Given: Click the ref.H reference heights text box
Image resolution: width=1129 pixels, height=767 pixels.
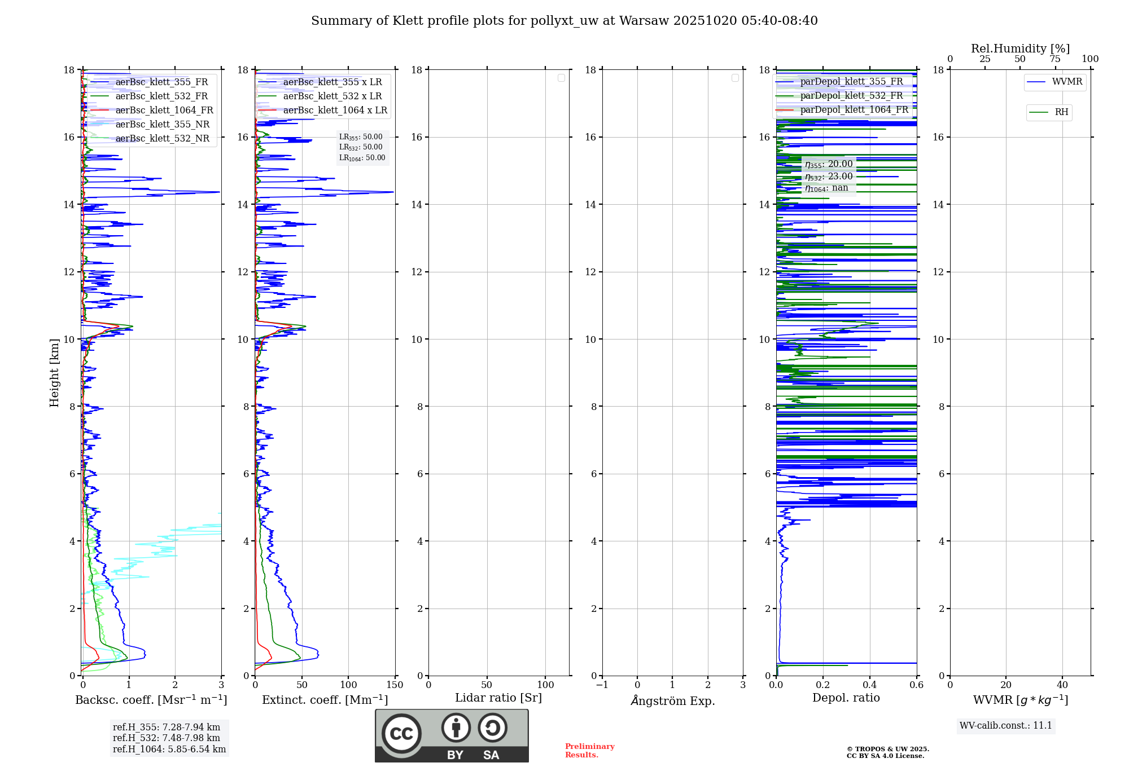Looking at the screenshot, I should click(169, 738).
